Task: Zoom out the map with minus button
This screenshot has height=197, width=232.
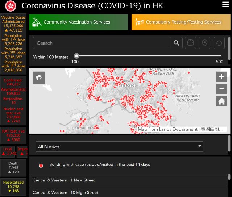Action: tap(221, 89)
